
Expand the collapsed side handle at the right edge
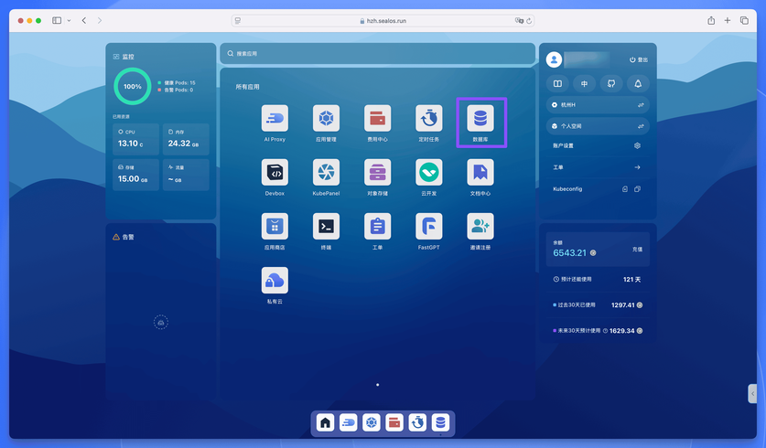point(752,393)
